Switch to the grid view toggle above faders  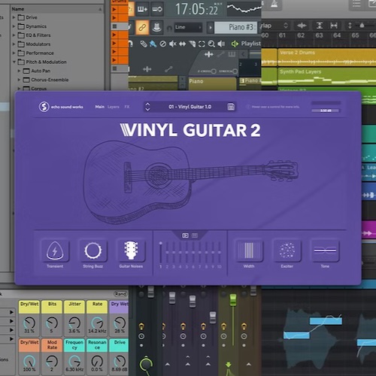point(195,235)
